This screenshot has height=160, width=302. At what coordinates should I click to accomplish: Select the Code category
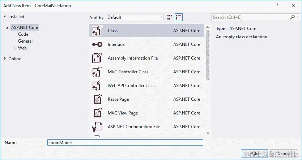[23, 34]
